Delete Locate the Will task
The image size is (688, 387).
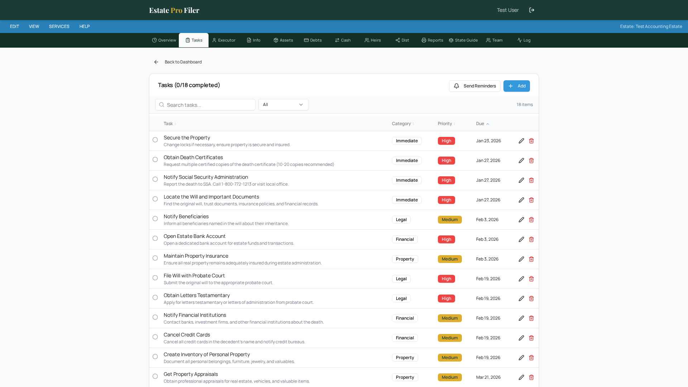pyautogui.click(x=531, y=200)
